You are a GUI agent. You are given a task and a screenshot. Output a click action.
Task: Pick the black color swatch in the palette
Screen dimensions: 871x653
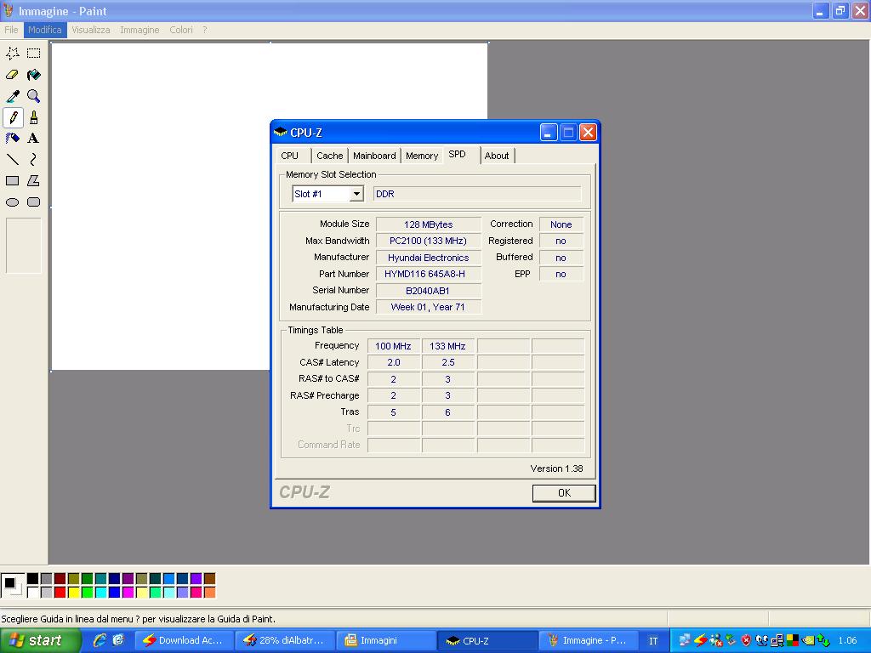pyautogui.click(x=33, y=579)
